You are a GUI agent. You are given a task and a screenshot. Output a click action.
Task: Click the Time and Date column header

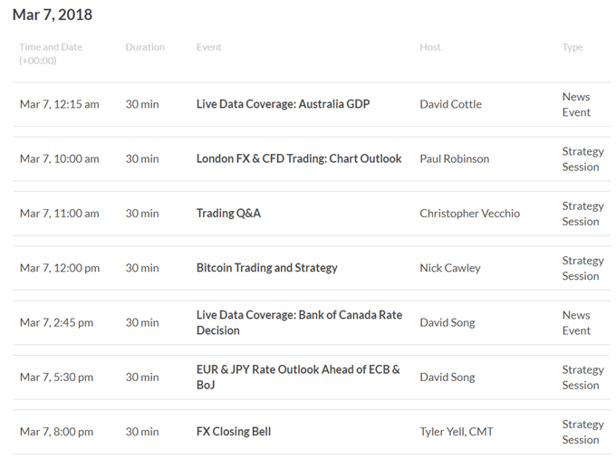(51, 53)
